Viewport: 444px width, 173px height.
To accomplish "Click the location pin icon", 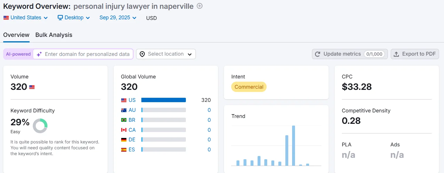I will click(142, 54).
